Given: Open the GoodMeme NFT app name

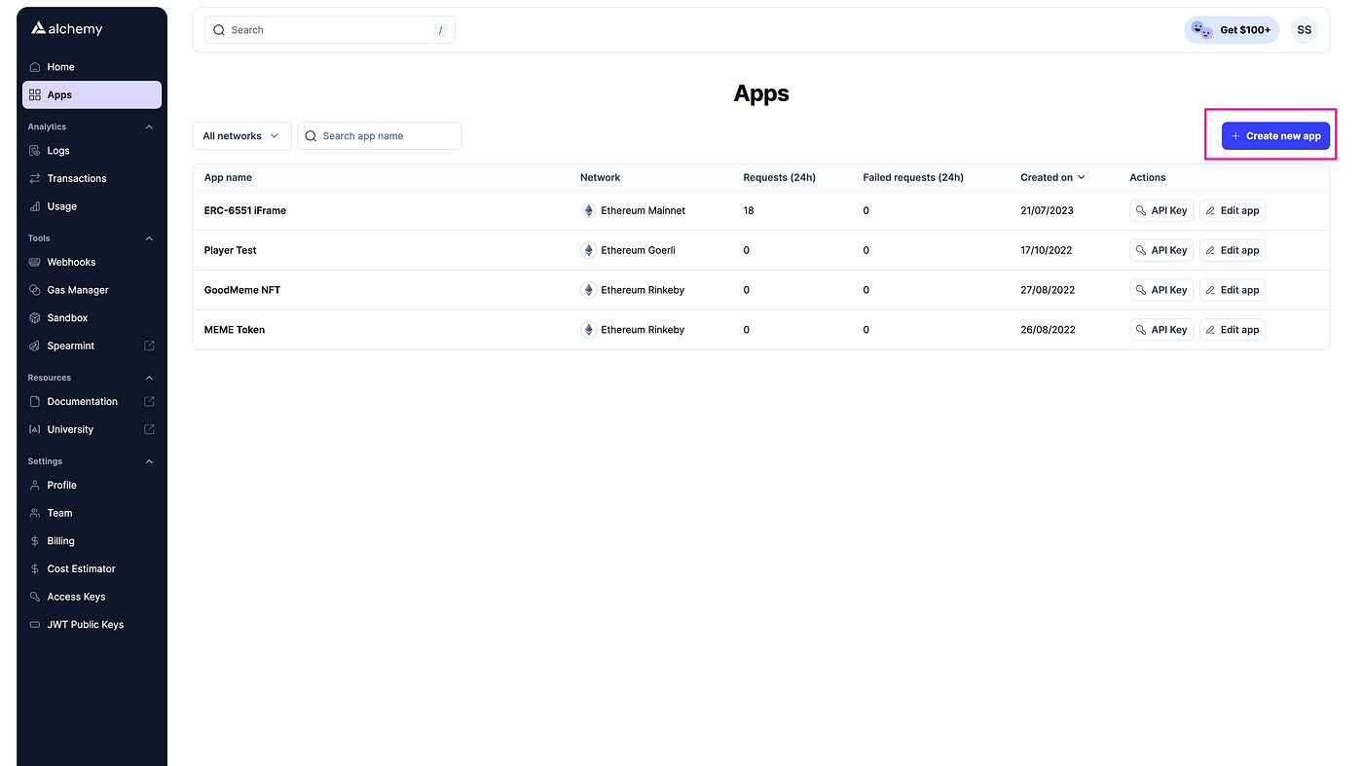Looking at the screenshot, I should tap(242, 290).
